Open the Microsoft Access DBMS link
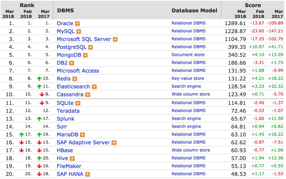286x179 pixels. (78, 71)
